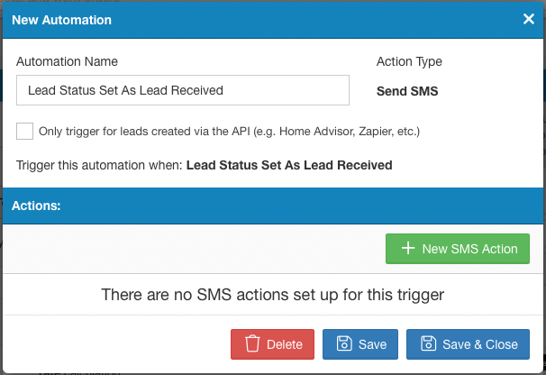
Task: Click the Action Type label
Action: 409,61
